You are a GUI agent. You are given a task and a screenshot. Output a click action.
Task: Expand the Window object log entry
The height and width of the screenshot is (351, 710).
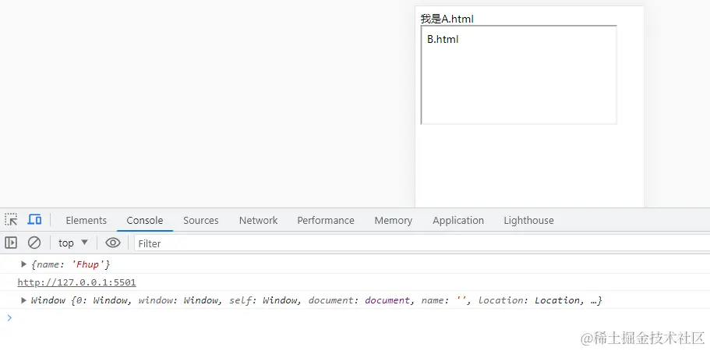click(24, 300)
